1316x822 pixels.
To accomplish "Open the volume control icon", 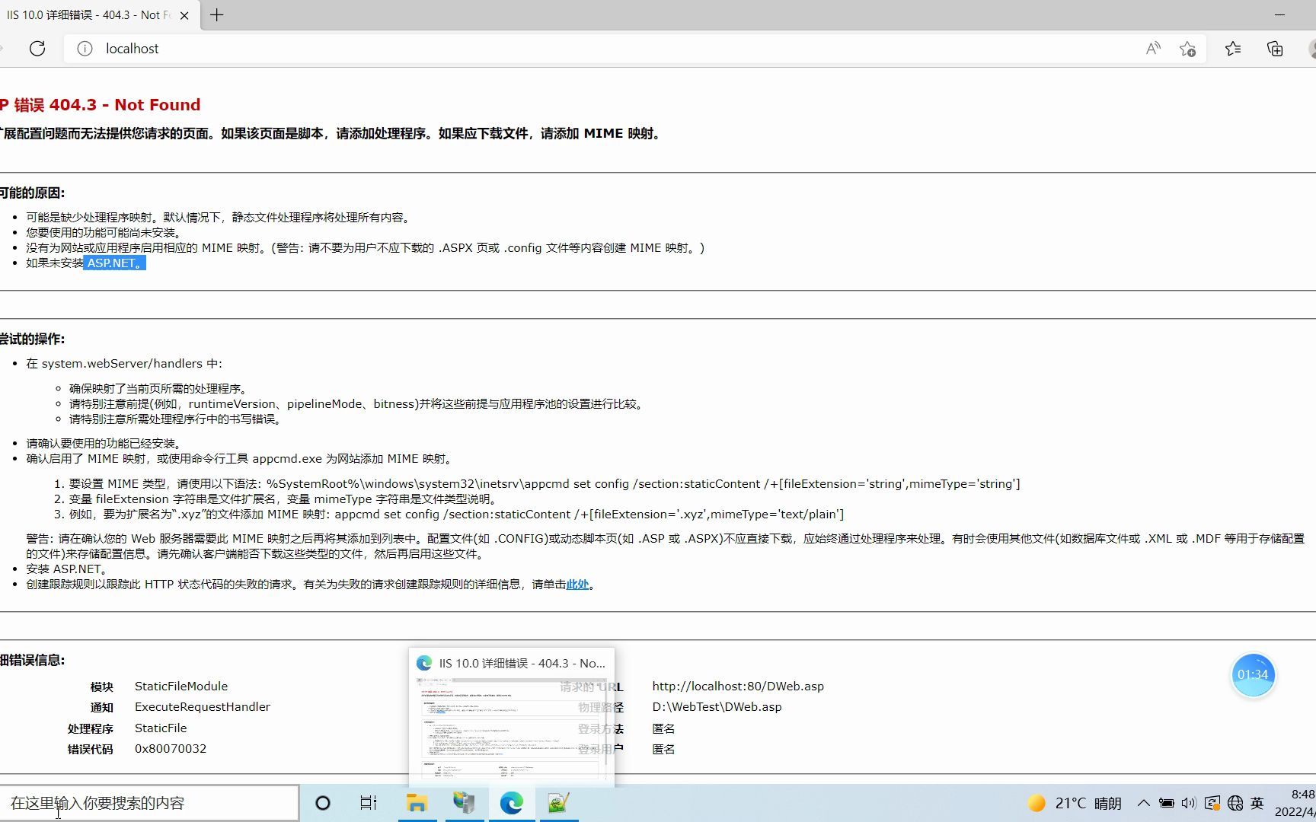I will click(1189, 803).
